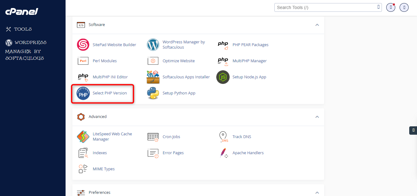The width and height of the screenshot is (417, 196).
Task: Open Softaculous Apps Installer link
Action: (186, 77)
